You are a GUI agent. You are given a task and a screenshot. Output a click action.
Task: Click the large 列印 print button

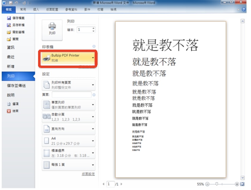pos(52,30)
